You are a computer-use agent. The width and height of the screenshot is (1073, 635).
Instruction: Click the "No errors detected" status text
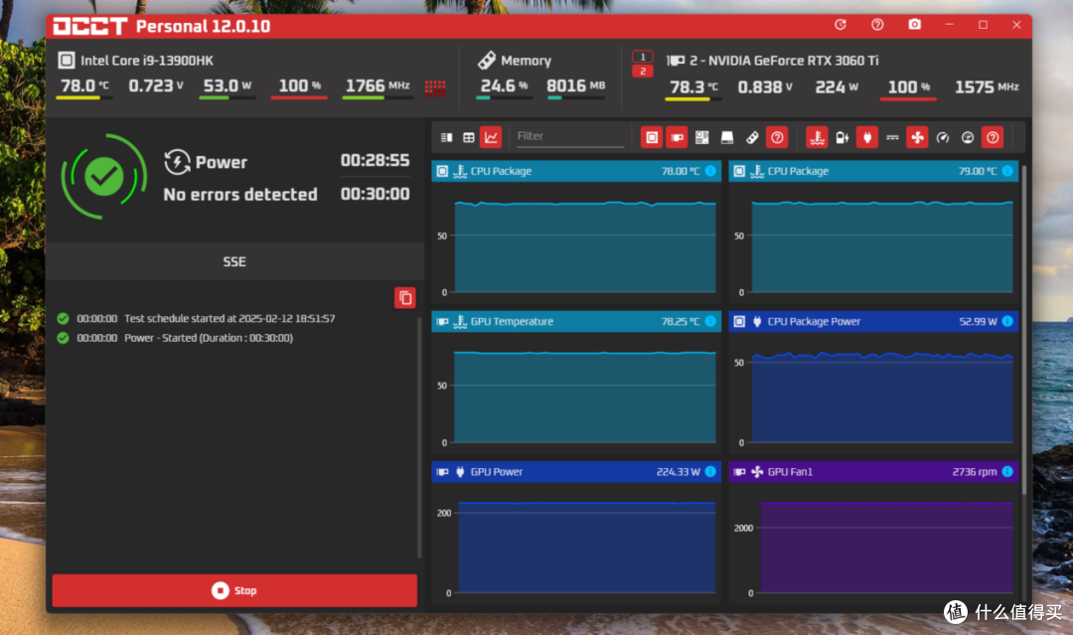coord(240,195)
